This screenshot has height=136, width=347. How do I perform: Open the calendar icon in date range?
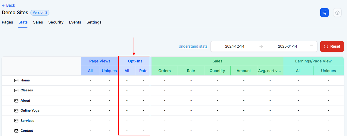[311, 46]
